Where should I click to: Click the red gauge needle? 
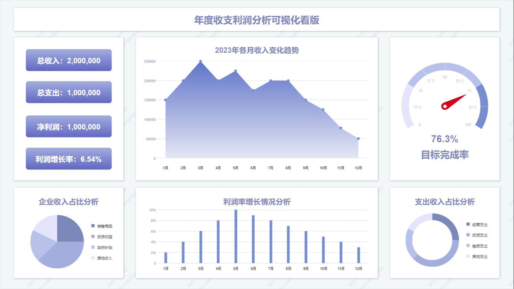[x=453, y=102]
